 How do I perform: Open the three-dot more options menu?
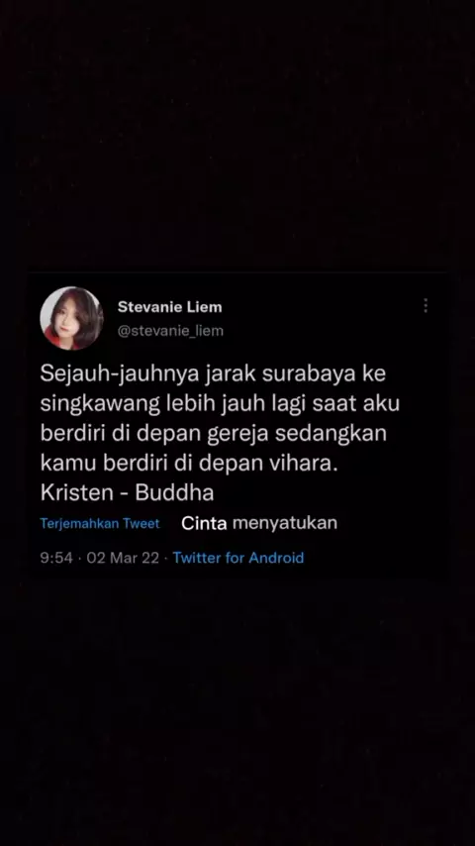426,305
